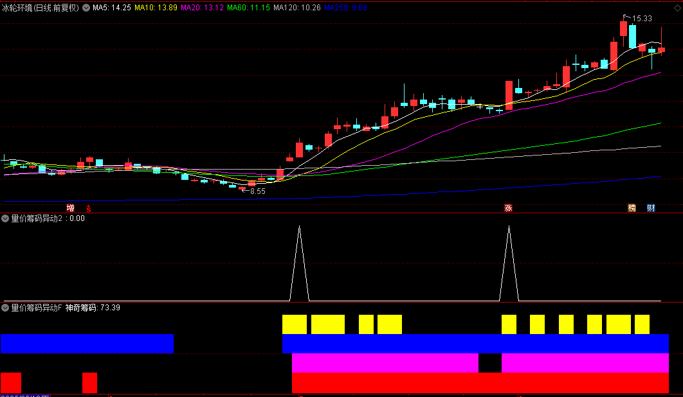Open the dropdown beside 冰轮环境 title

(86, 8)
